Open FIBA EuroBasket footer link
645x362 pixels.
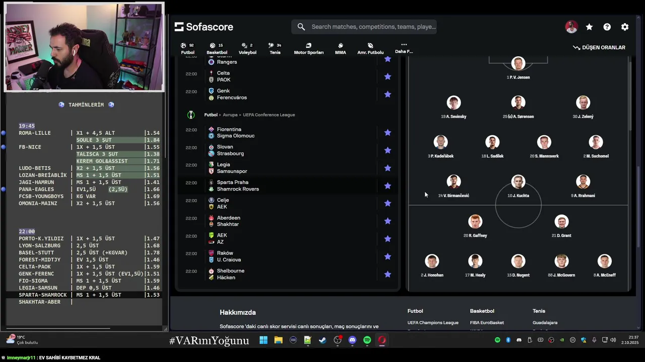pos(487,323)
